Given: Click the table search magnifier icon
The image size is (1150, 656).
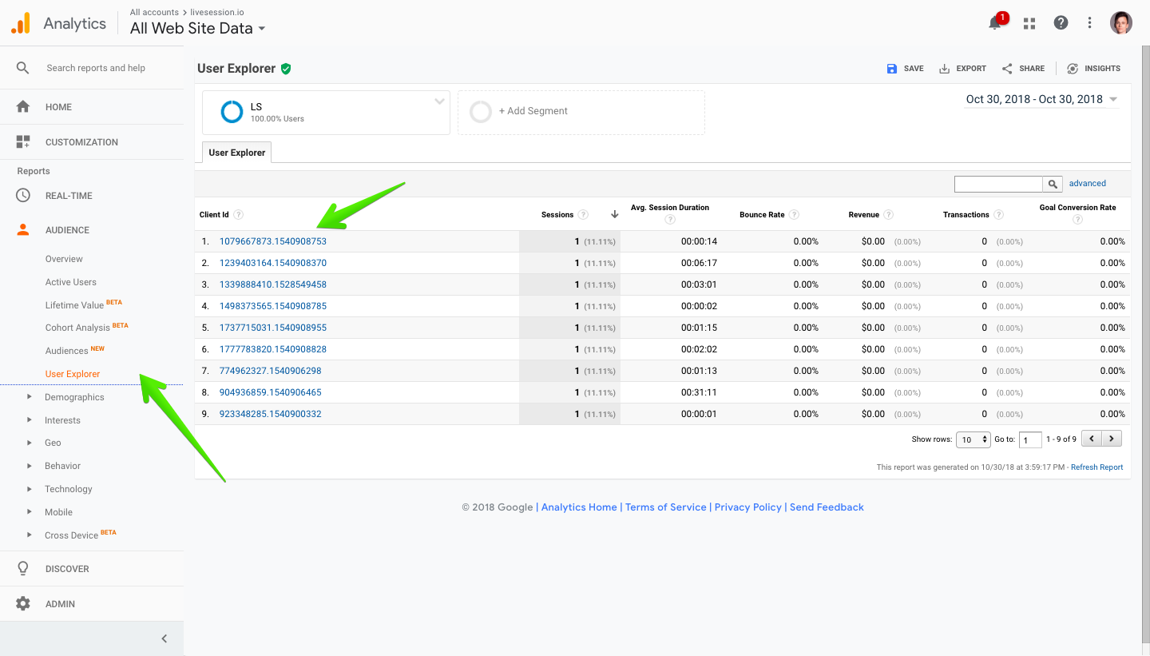Looking at the screenshot, I should pos(1053,183).
